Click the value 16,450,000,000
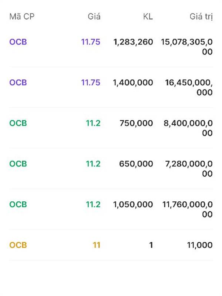The height and width of the screenshot is (296, 222). coord(189,87)
